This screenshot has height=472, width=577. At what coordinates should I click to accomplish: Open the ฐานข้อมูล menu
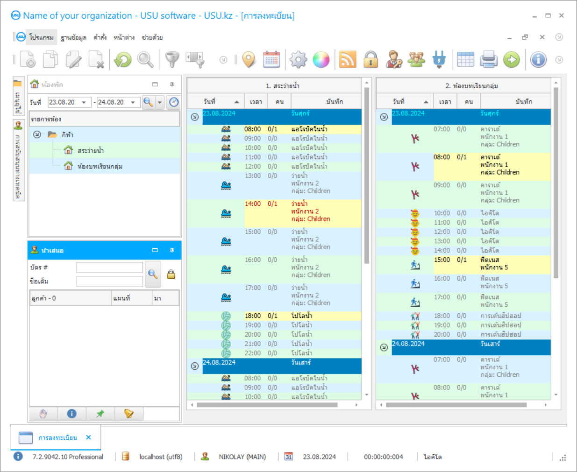tap(73, 37)
